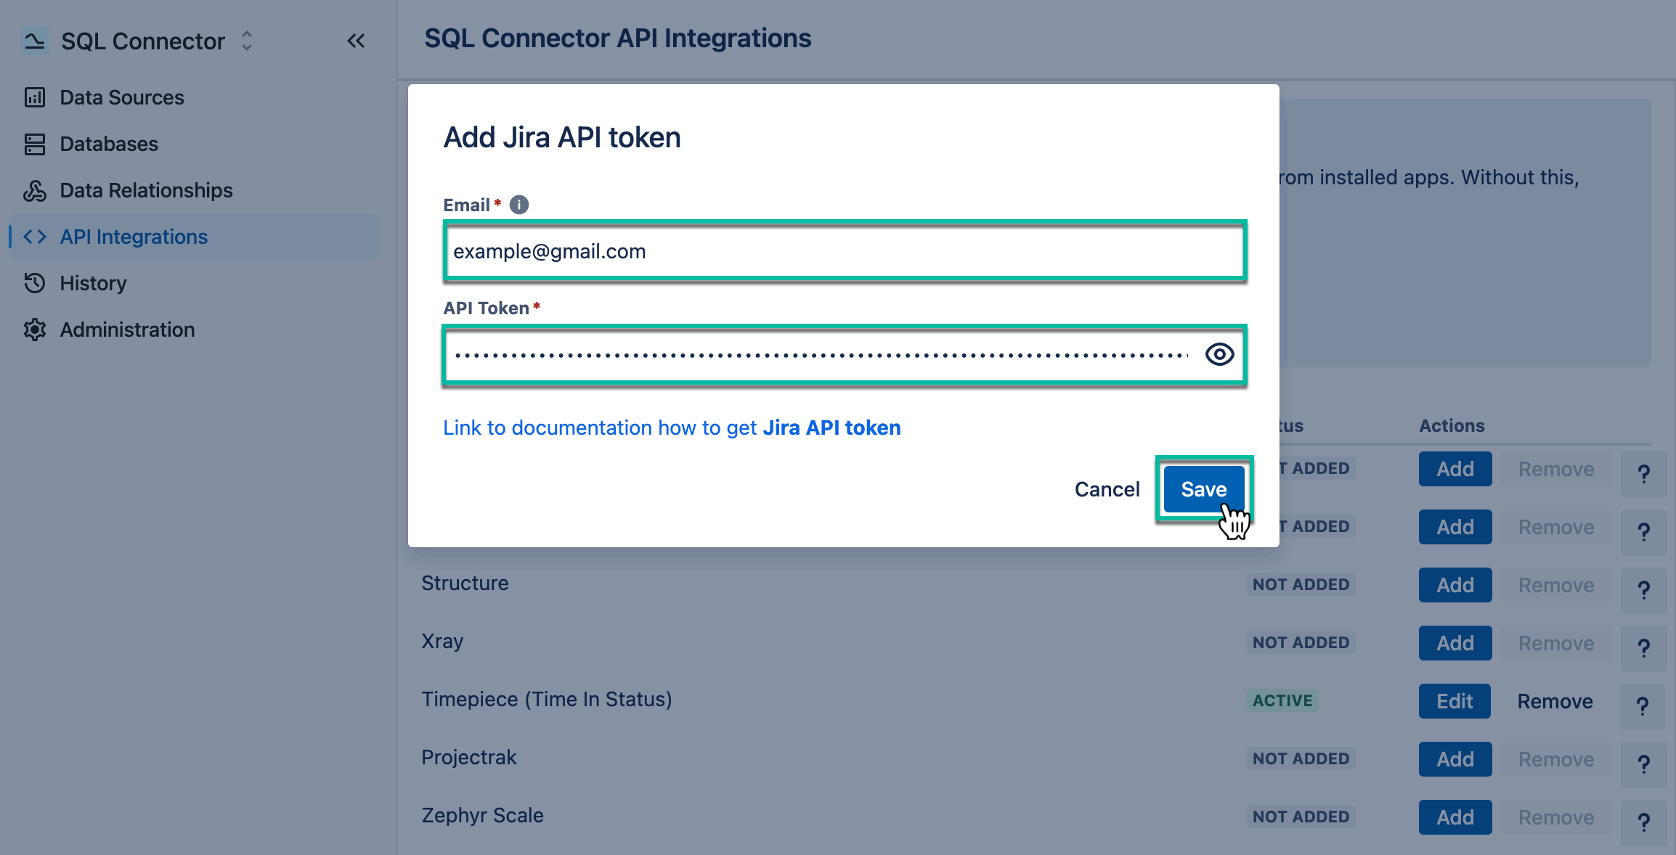Click the SQL Connector app logo
Viewport: 1676px width, 855px height.
coord(33,41)
